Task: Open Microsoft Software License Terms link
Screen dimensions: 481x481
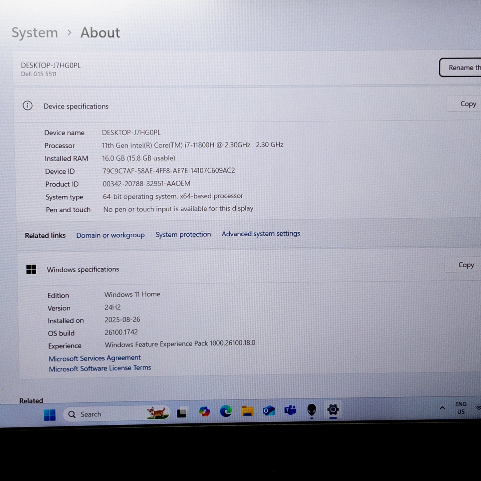Action: (100, 368)
